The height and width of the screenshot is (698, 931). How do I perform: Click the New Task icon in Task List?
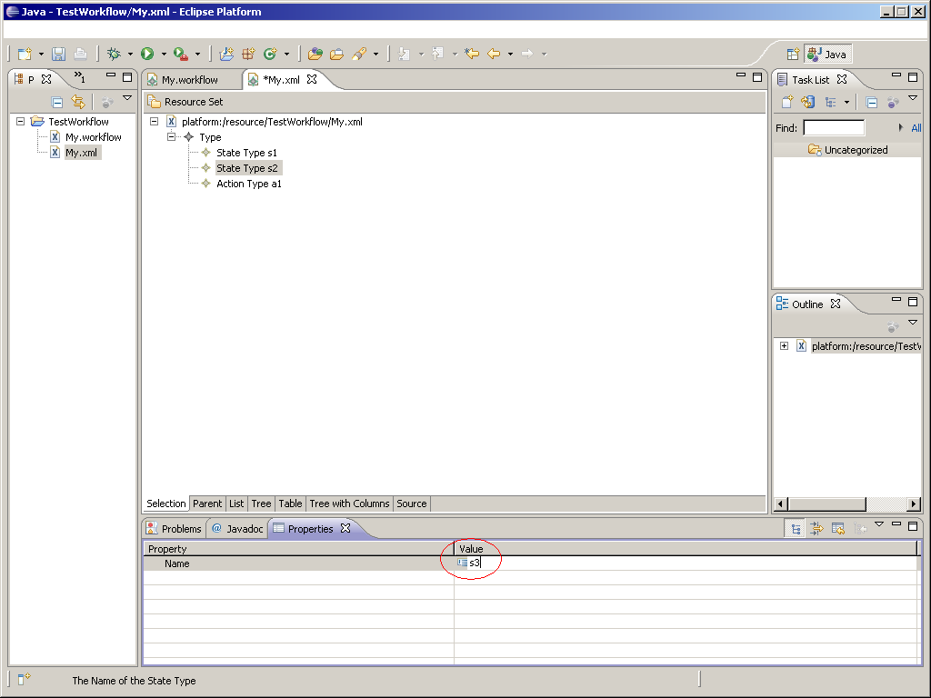(787, 103)
